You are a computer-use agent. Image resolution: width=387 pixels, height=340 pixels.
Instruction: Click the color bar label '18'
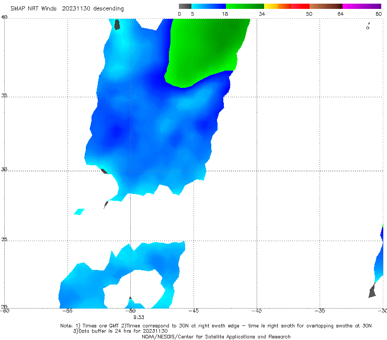(x=224, y=14)
